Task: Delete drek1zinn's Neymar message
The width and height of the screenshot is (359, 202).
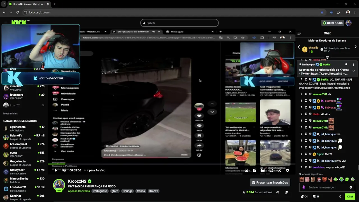Action: click(x=302, y=167)
